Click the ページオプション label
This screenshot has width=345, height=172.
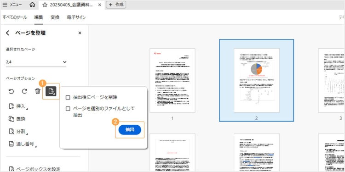point(20,78)
